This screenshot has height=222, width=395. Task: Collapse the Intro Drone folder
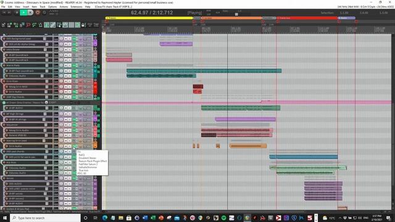pos(95,49)
